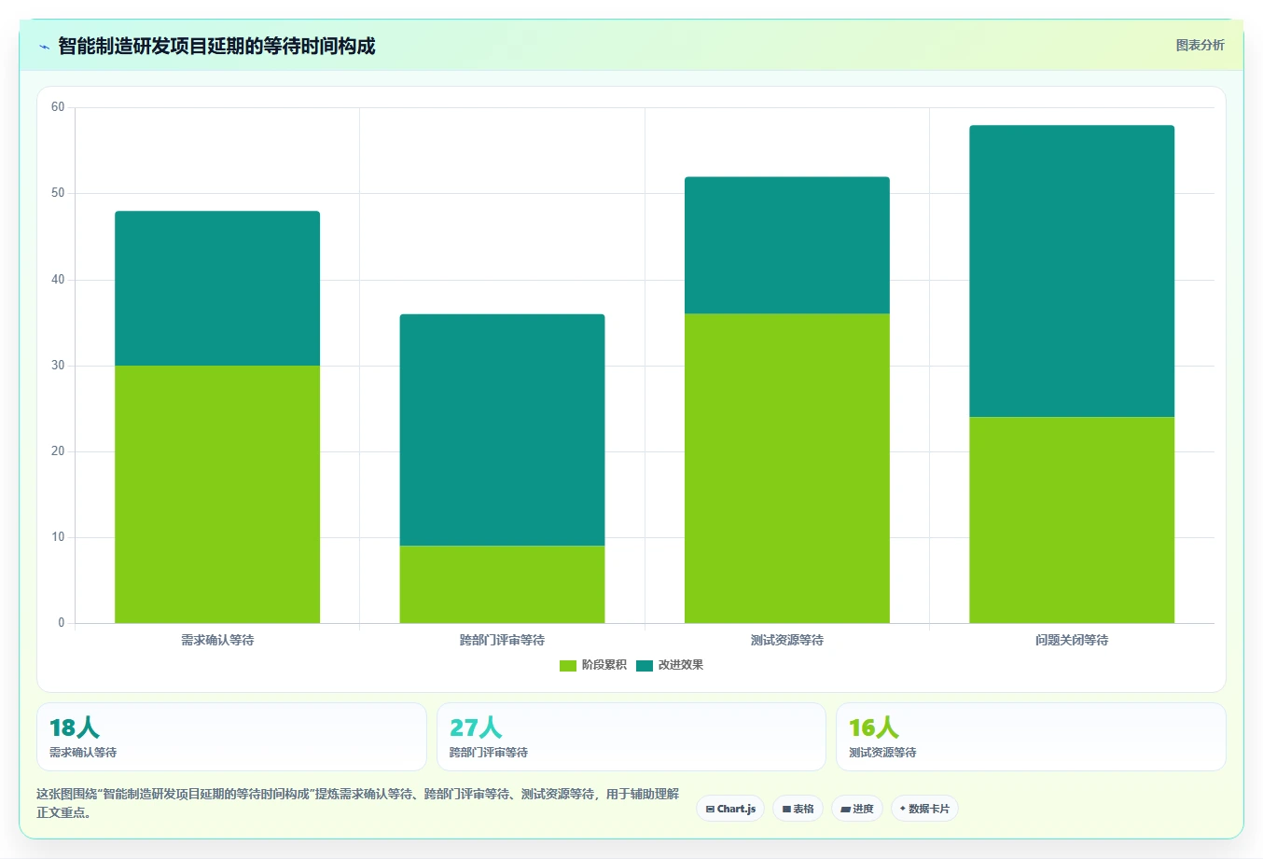This screenshot has width=1263, height=859.
Task: Click the 图表分析 label in header
Action: [x=1200, y=45]
